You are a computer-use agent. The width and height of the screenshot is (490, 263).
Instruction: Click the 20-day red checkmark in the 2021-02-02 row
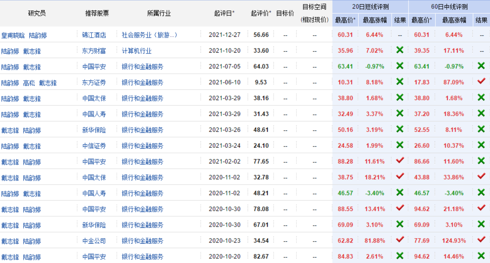pyautogui.click(x=399, y=161)
